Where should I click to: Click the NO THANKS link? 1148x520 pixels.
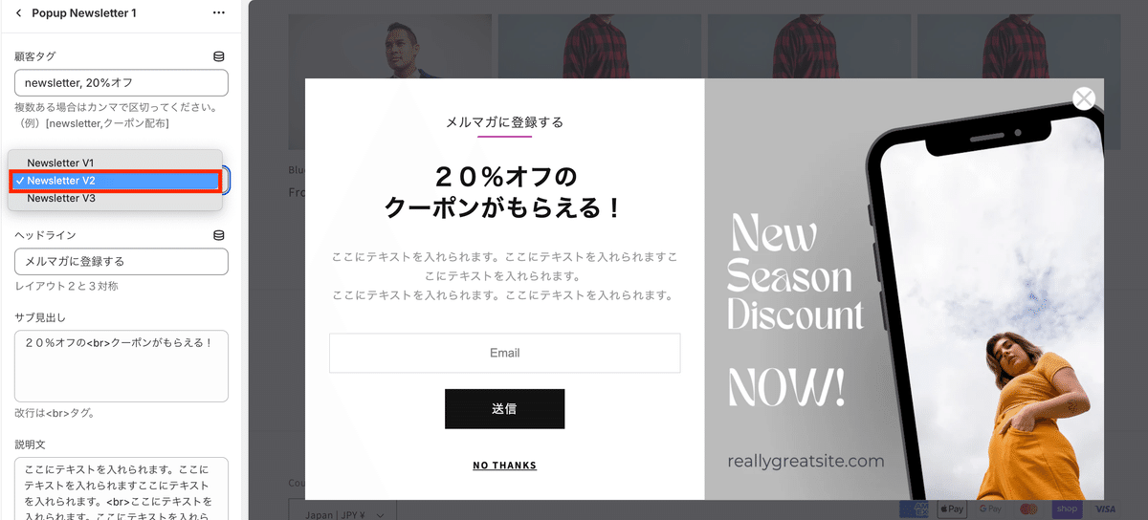pyautogui.click(x=504, y=466)
